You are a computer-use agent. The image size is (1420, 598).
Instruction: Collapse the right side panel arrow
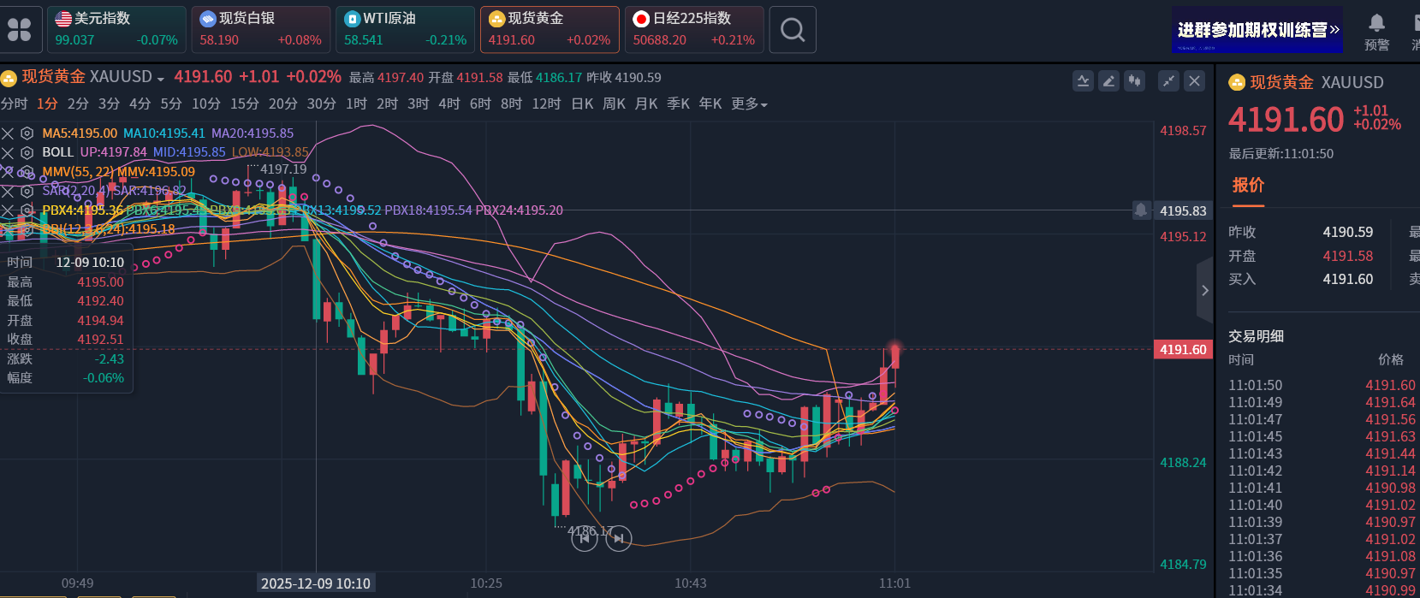[1204, 291]
